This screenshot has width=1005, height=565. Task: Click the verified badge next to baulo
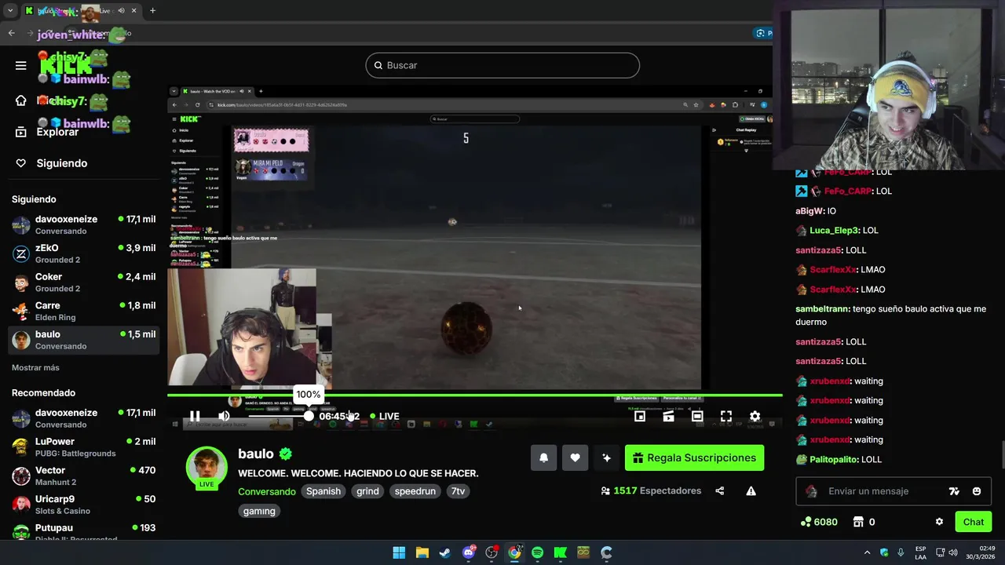(286, 454)
